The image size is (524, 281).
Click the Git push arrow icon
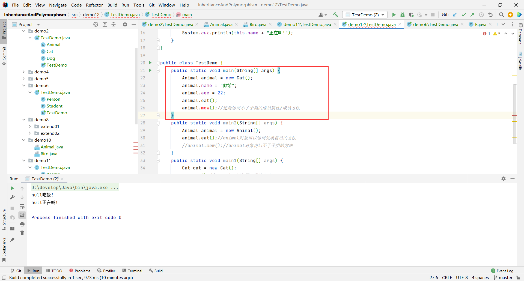tap(472, 15)
